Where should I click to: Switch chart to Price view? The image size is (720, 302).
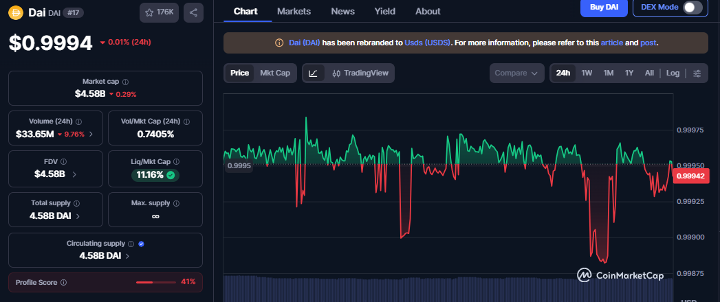(239, 73)
